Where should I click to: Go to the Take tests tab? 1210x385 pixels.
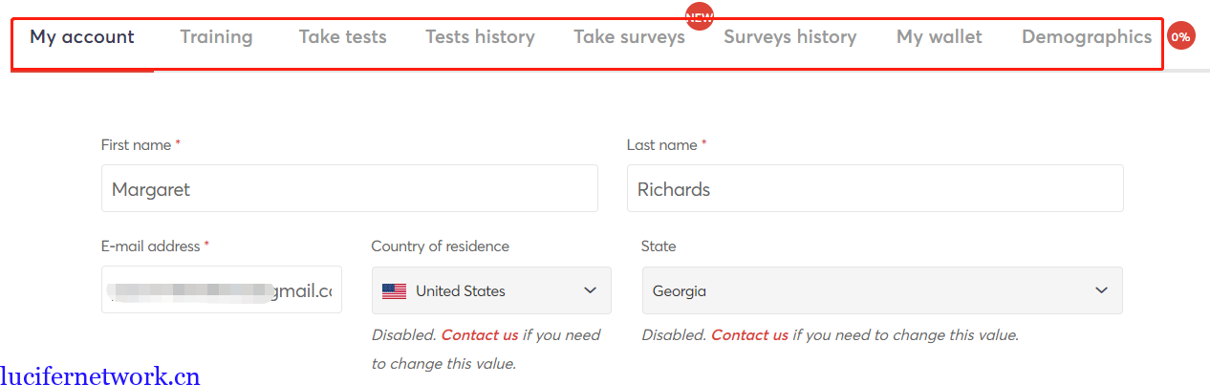coord(342,37)
